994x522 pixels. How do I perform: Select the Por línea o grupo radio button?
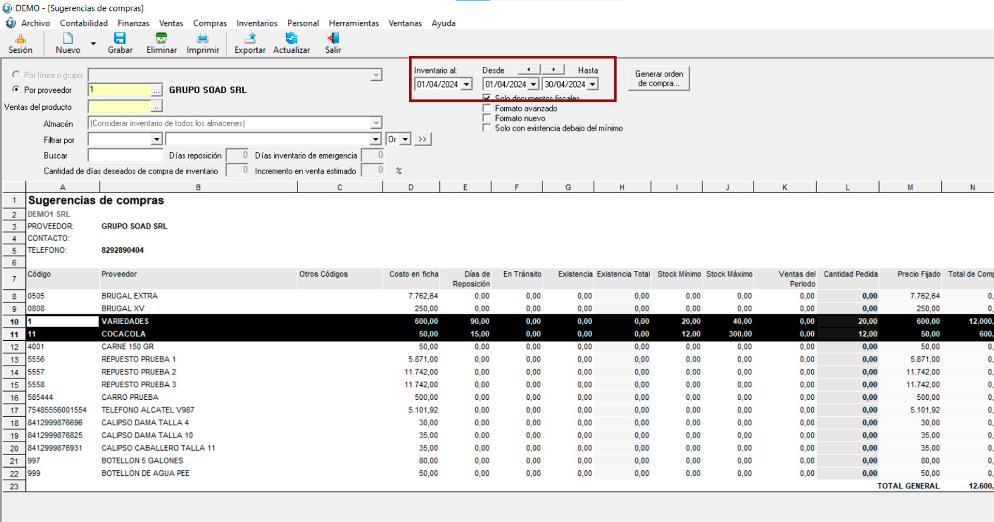point(16,75)
